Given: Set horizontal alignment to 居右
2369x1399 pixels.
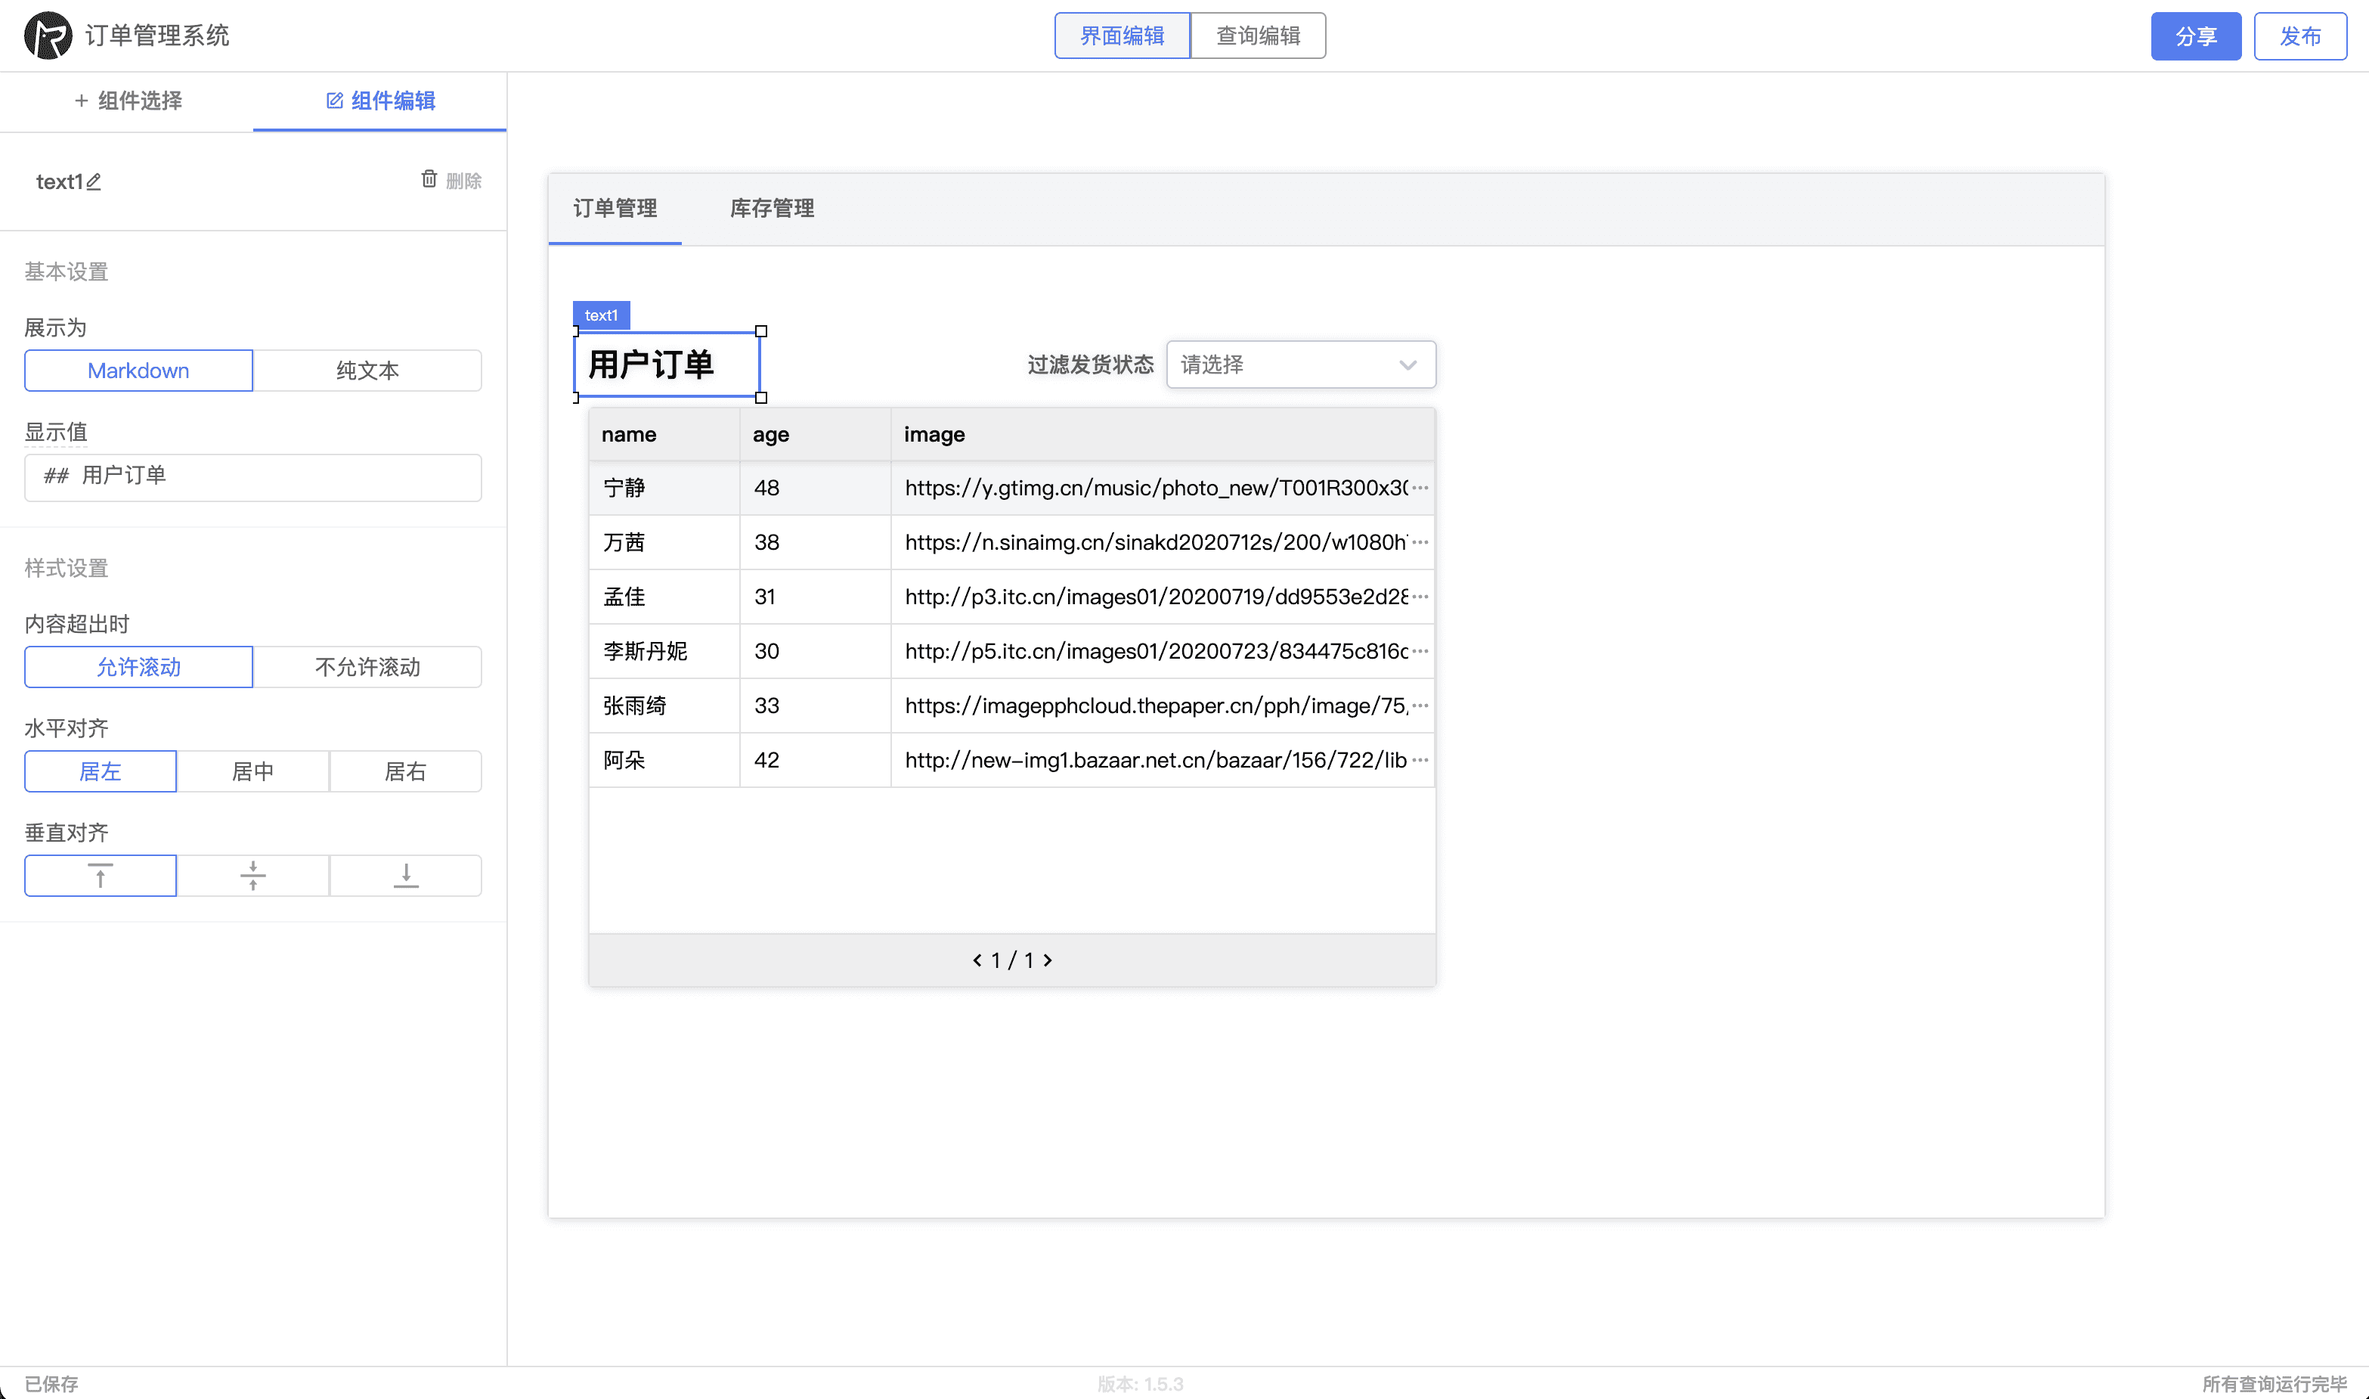Looking at the screenshot, I should [x=406, y=772].
